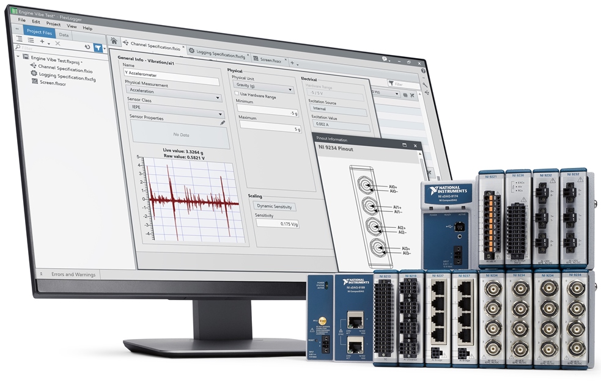The height and width of the screenshot is (383, 601).
Task: Open the help question mark icon
Action: click(x=423, y=71)
